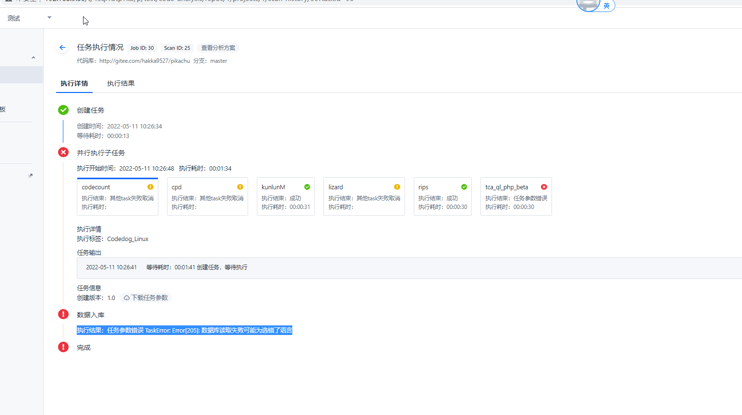Click the 英 input method indicator
The width and height of the screenshot is (742, 415).
click(x=607, y=6)
